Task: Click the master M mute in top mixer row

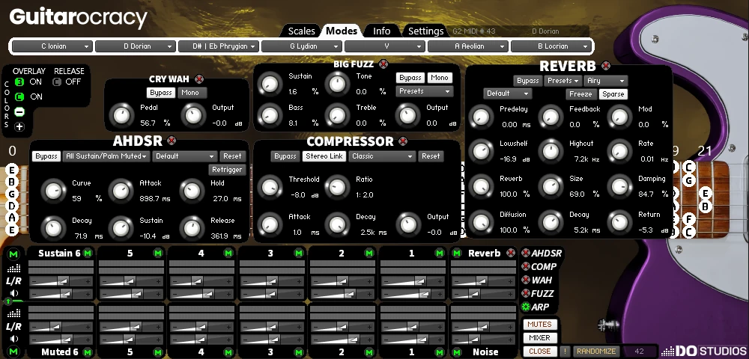Action: coord(13,254)
